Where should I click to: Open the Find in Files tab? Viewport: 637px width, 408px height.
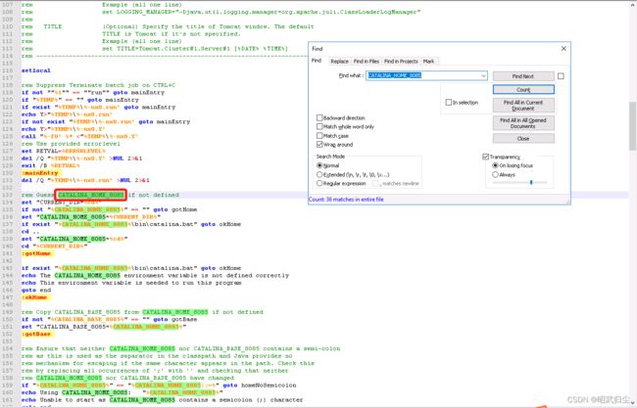[x=367, y=62]
